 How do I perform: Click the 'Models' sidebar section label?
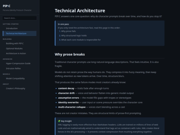pyautogui.click(x=6, y=74)
